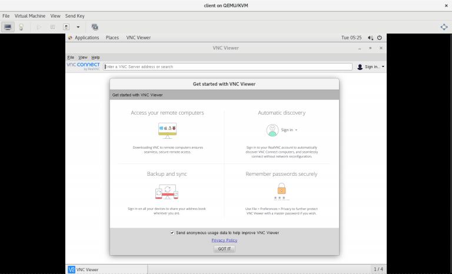The image size is (452, 274).
Task: Click the volume icon in the top panel
Action: click(x=370, y=38)
